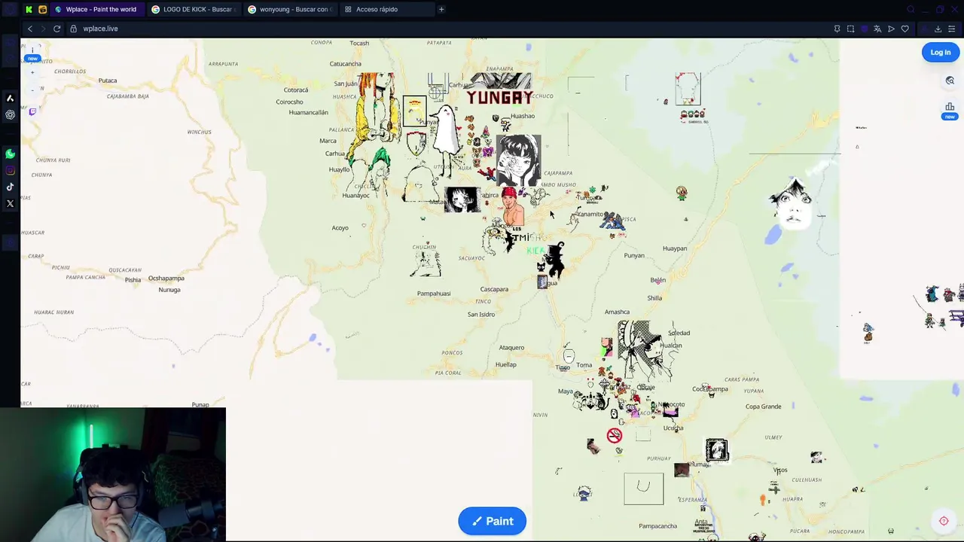Click the Huaypan map label
This screenshot has height=542, width=964.
(x=675, y=248)
